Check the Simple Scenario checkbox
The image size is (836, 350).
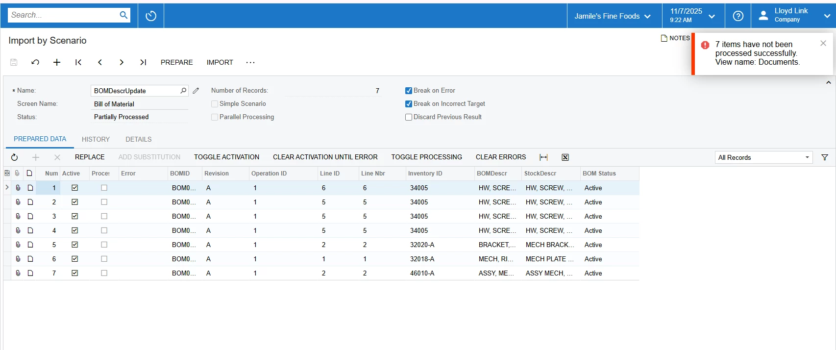tap(215, 104)
